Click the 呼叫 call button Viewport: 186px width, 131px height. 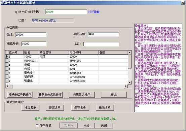pos(68,126)
